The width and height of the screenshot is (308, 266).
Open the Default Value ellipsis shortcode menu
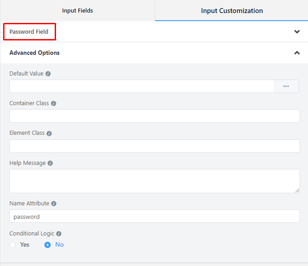pyautogui.click(x=286, y=86)
